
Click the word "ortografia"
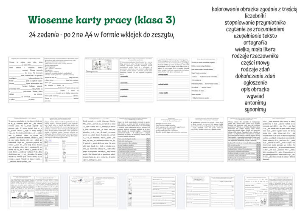pos(255,42)
